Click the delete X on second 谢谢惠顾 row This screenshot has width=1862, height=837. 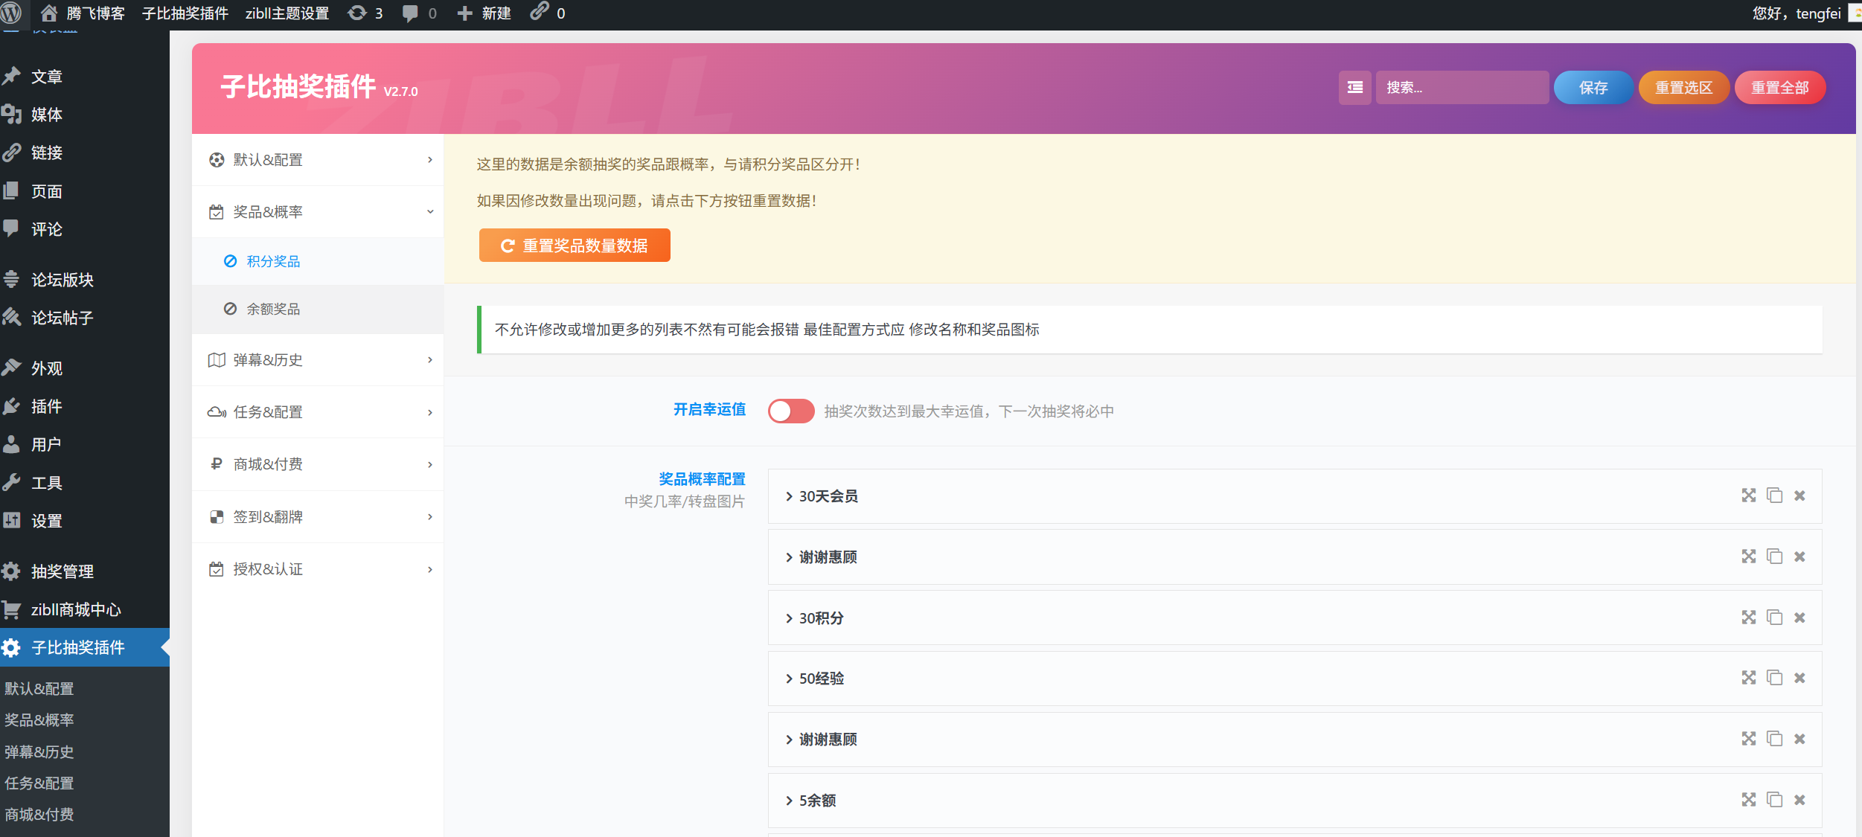[x=1801, y=739]
